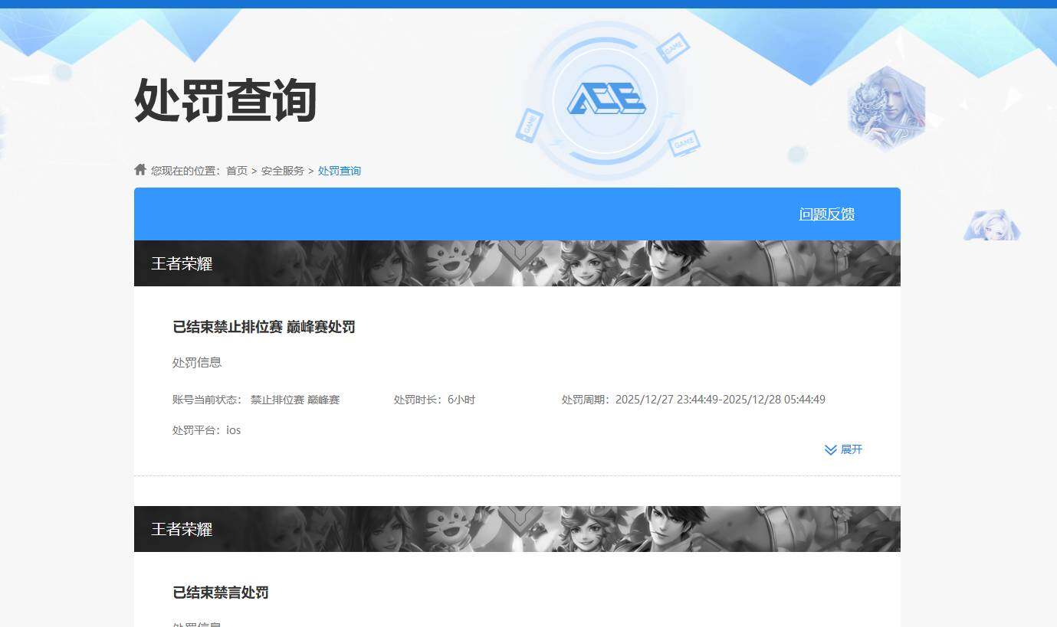Viewport: 1057px width, 627px height.
Task: Select the hexagonal character portrait top right
Action: point(887,108)
